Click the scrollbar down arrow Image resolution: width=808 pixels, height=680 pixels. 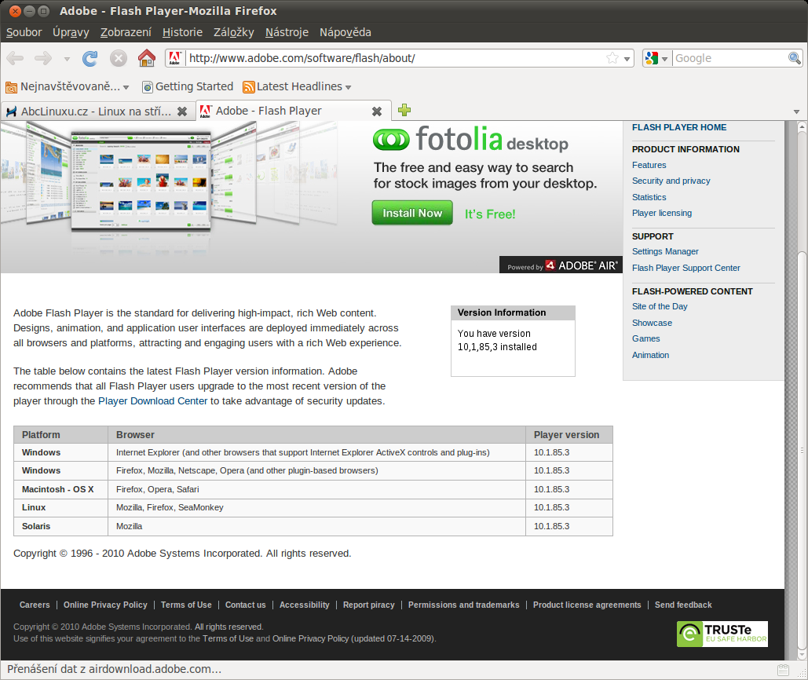(x=802, y=656)
